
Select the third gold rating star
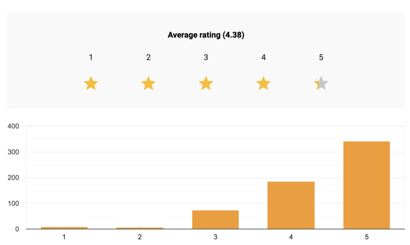click(x=206, y=84)
